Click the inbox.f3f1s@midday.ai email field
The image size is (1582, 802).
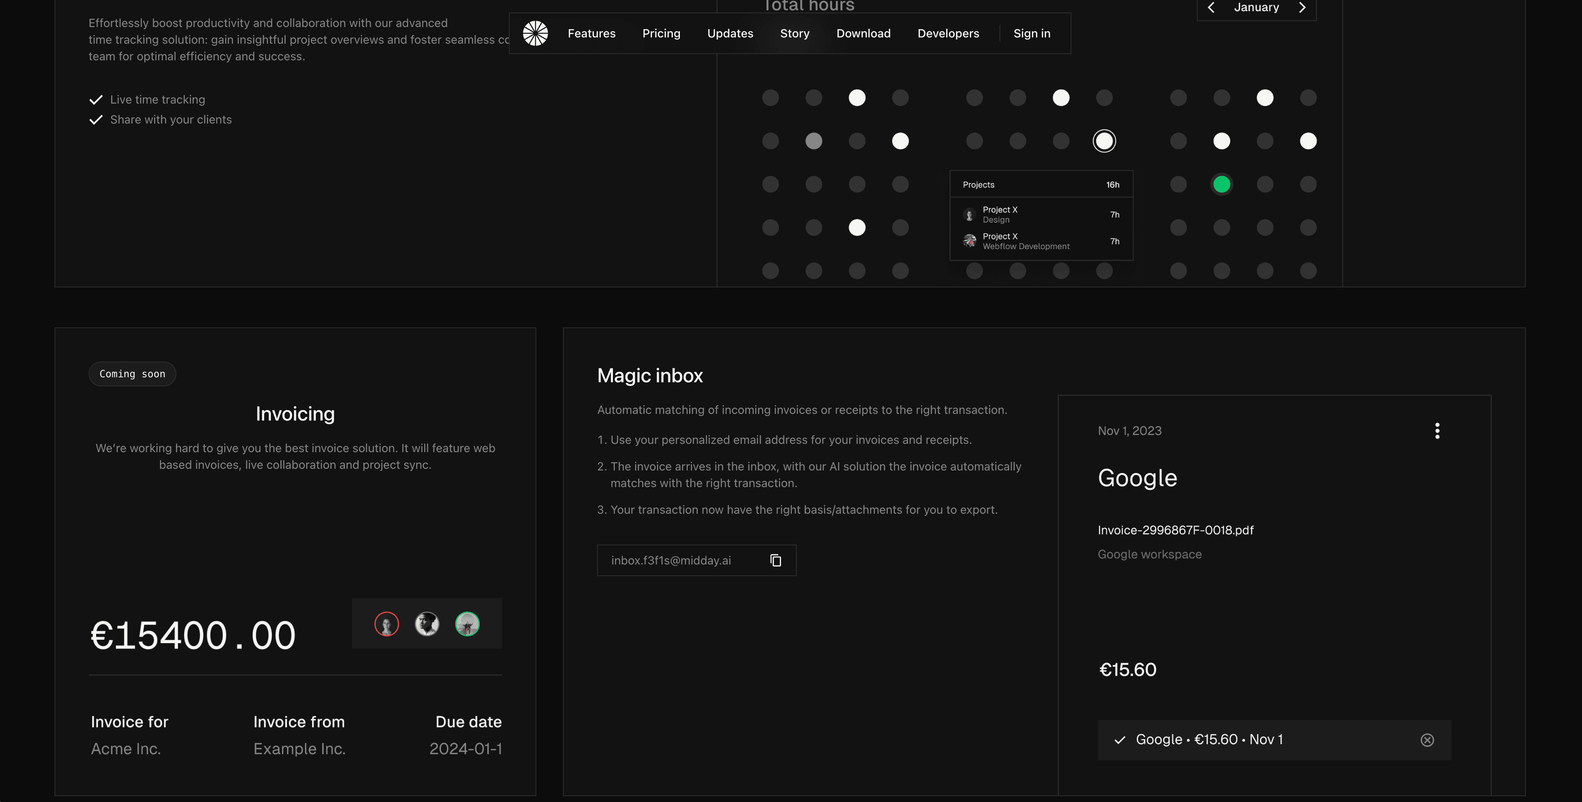point(671,560)
